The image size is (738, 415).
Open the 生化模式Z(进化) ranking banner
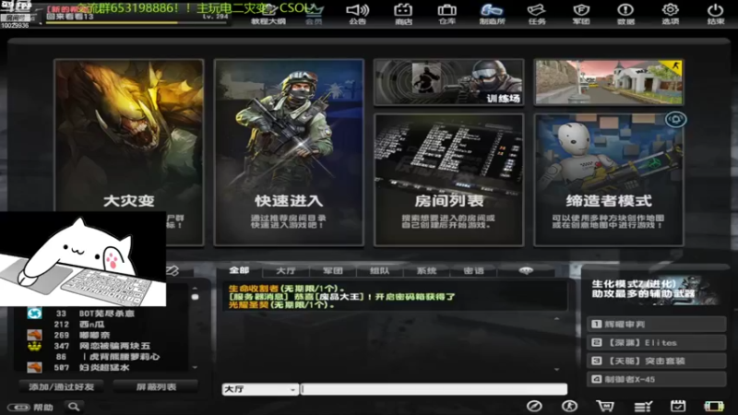pos(654,289)
